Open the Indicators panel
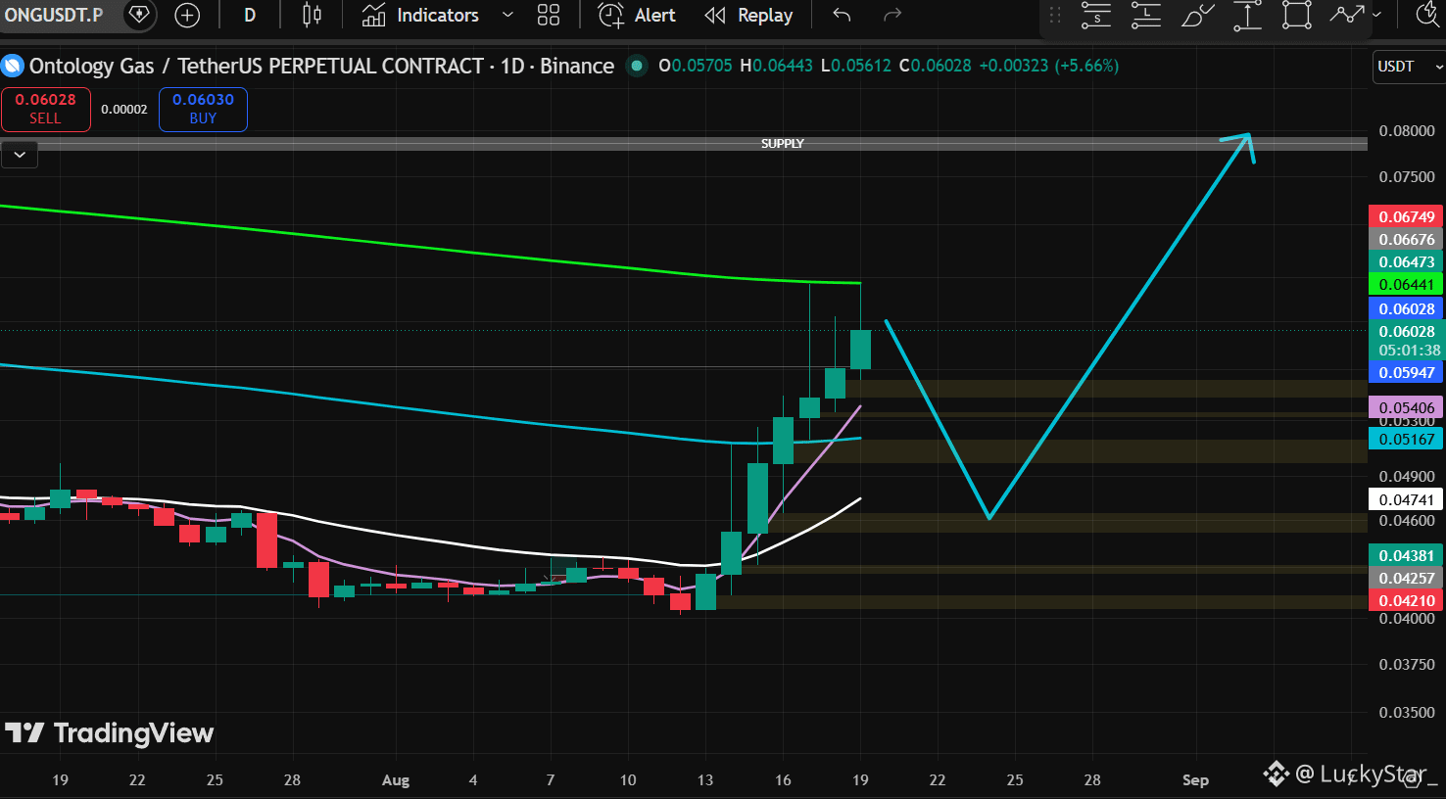 coord(420,15)
